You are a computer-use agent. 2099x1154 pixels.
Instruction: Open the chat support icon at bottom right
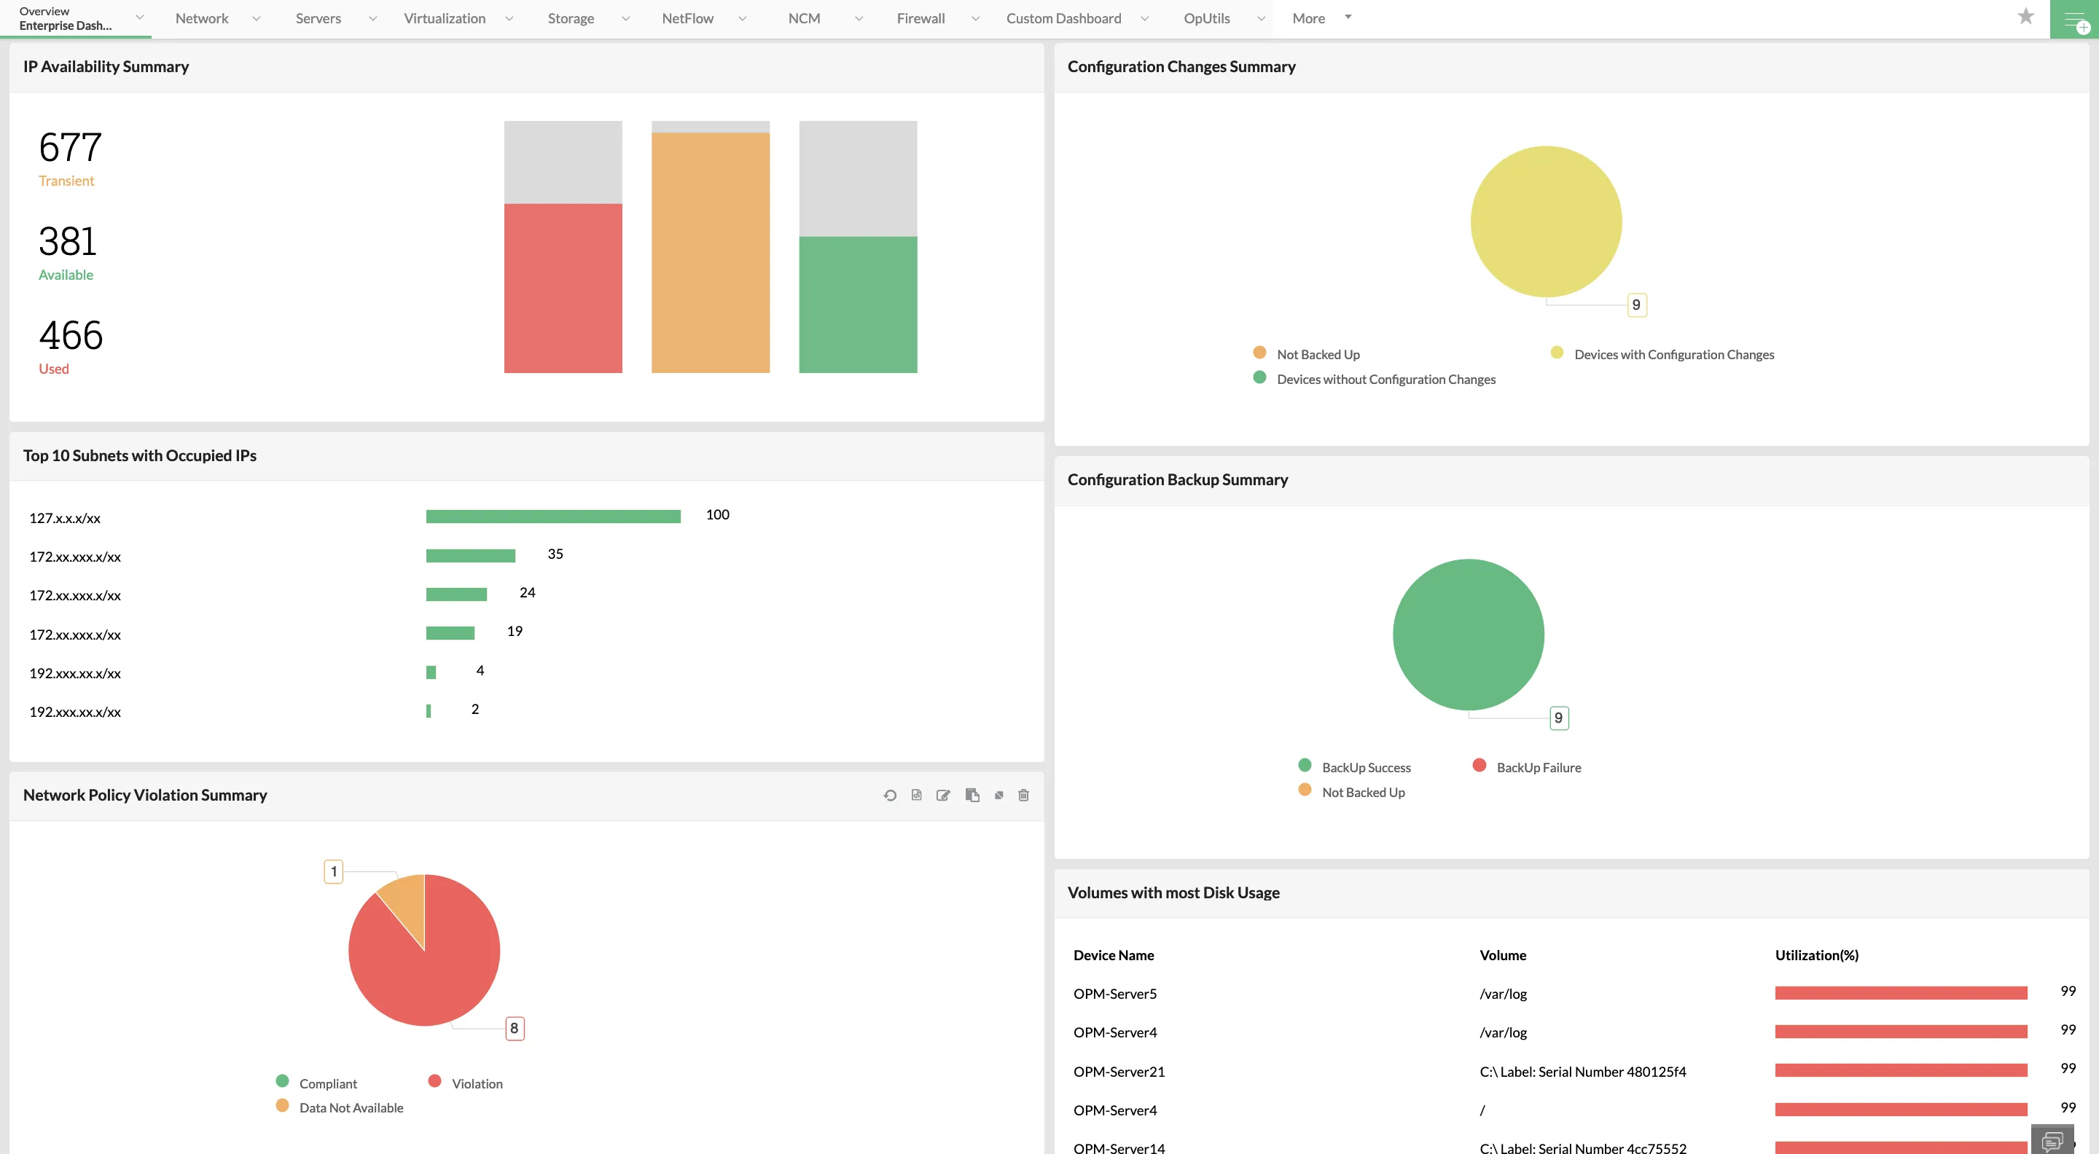(x=2052, y=1139)
